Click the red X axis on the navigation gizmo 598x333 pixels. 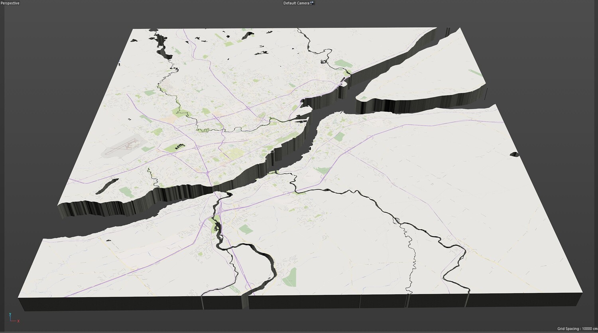18,321
